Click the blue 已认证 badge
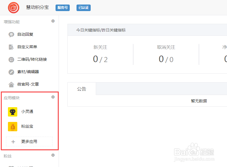Image resolution: width=227 pixels, height=167 pixels. (x=84, y=8)
